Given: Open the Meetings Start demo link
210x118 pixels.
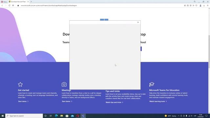Looking at the screenshot, I should click(x=67, y=101).
